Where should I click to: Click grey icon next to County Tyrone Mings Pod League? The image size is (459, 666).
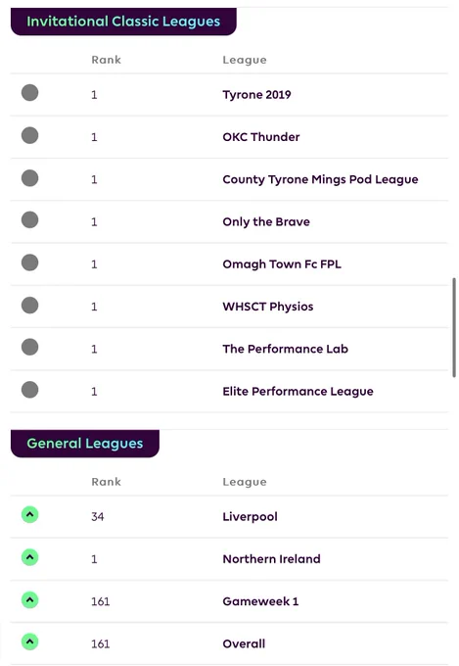click(x=29, y=178)
